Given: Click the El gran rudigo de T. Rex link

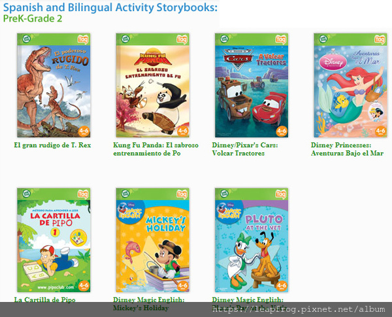Looking at the screenshot, I should click(x=52, y=145).
